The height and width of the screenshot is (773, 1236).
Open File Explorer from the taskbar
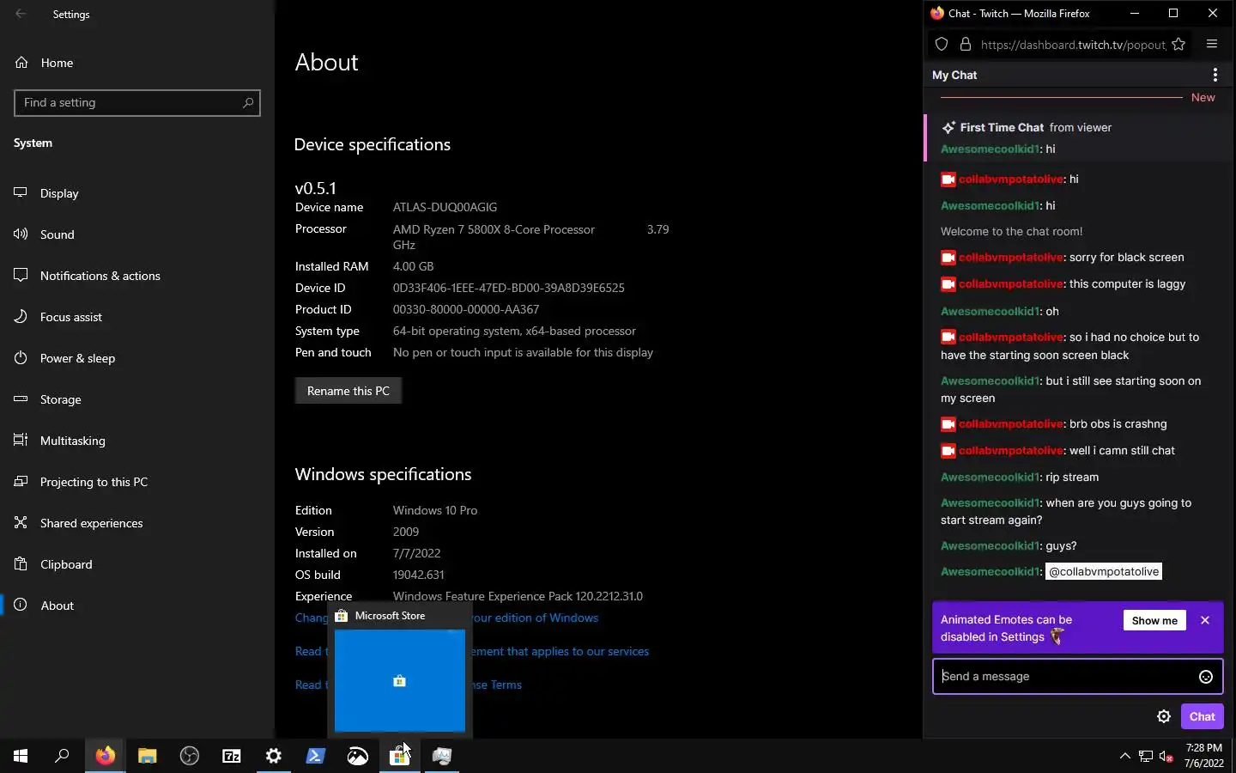click(x=147, y=756)
